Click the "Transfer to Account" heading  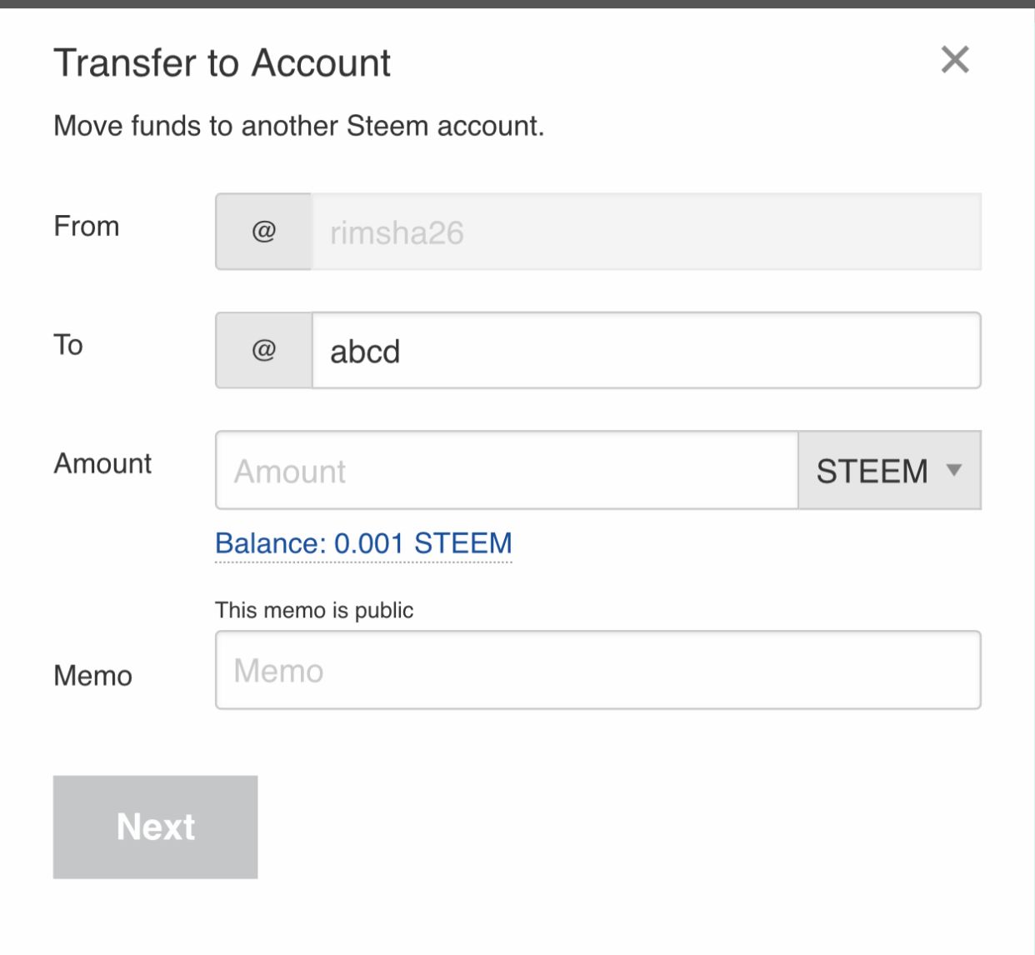222,63
